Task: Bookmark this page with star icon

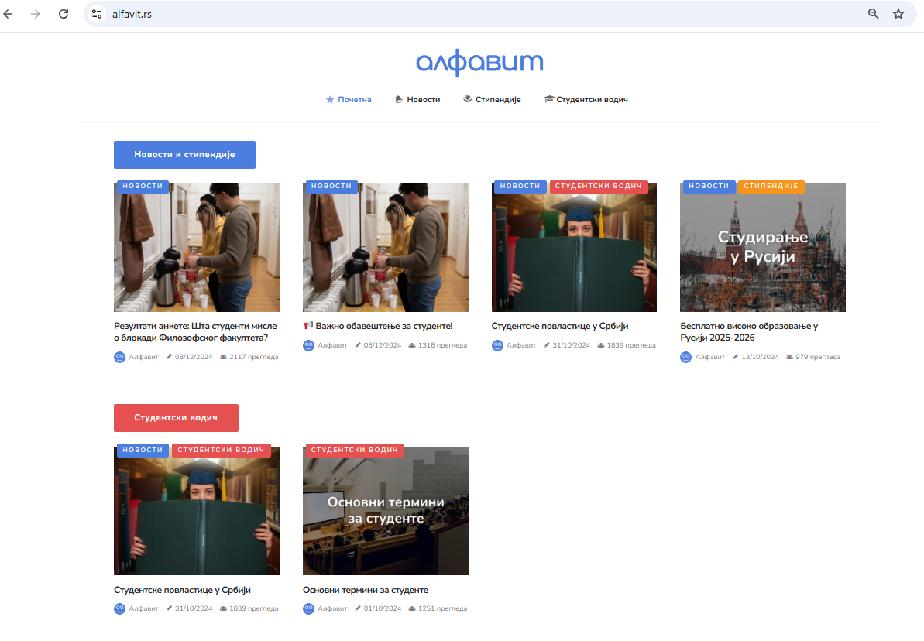Action: 898,14
